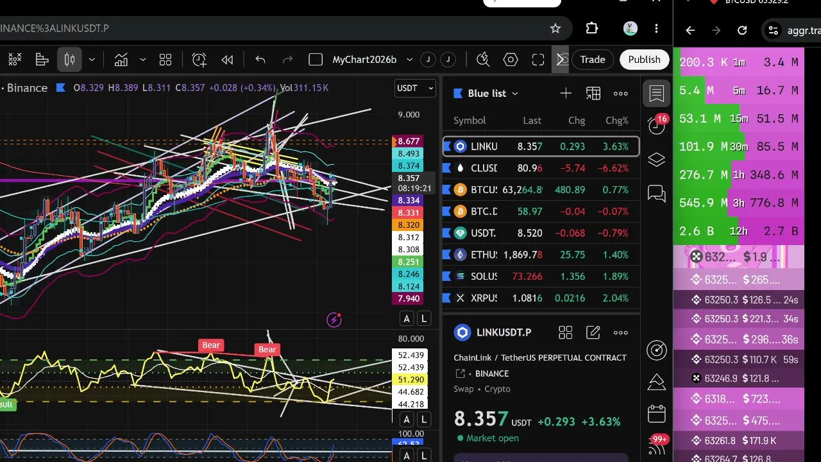Toggle the layout square checkbox
Viewport: 821px width, 462px height.
(316, 60)
